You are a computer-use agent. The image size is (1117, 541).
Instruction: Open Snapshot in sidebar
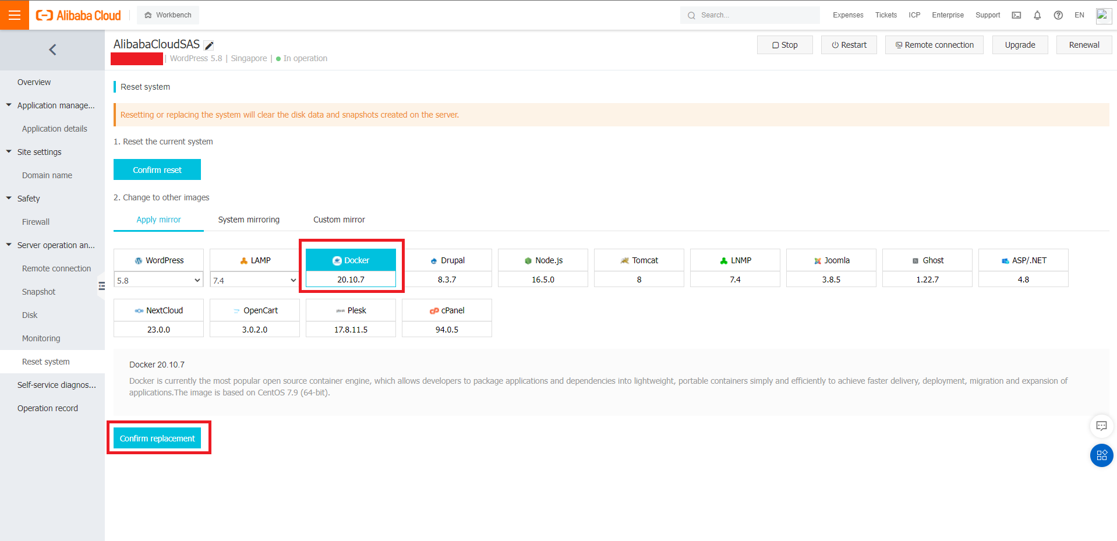(x=52, y=292)
